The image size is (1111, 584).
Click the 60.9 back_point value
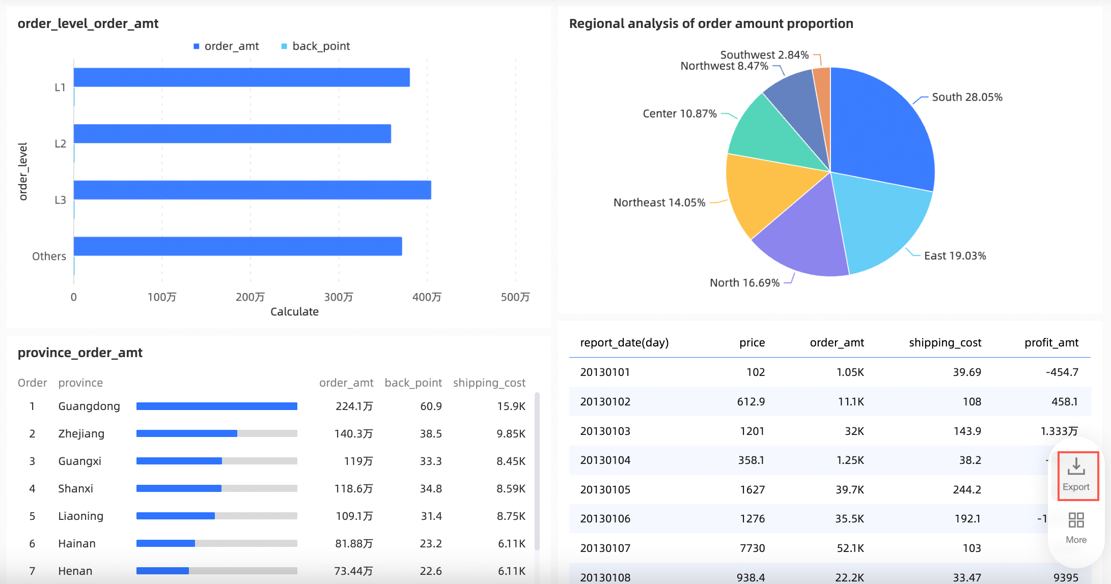(431, 406)
